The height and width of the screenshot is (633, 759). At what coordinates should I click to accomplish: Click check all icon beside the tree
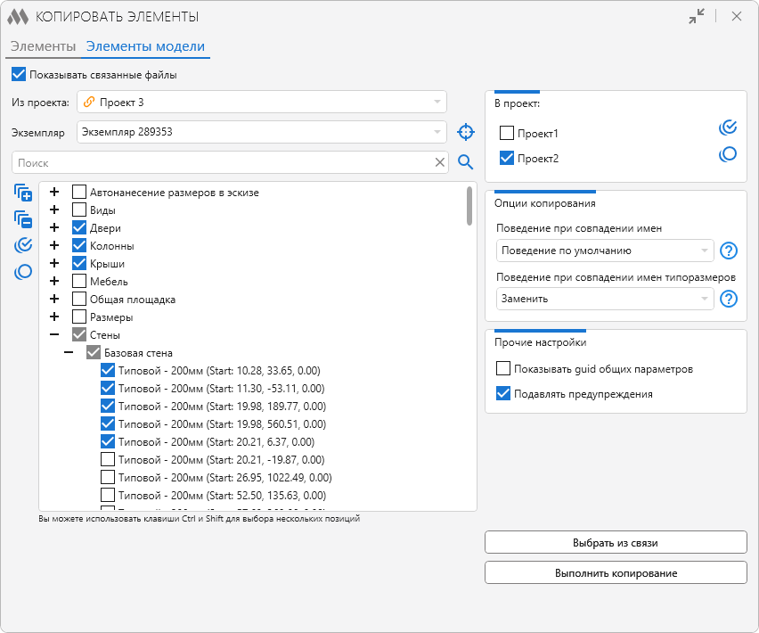(23, 245)
